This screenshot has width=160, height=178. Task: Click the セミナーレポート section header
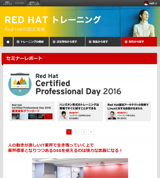[79, 58]
